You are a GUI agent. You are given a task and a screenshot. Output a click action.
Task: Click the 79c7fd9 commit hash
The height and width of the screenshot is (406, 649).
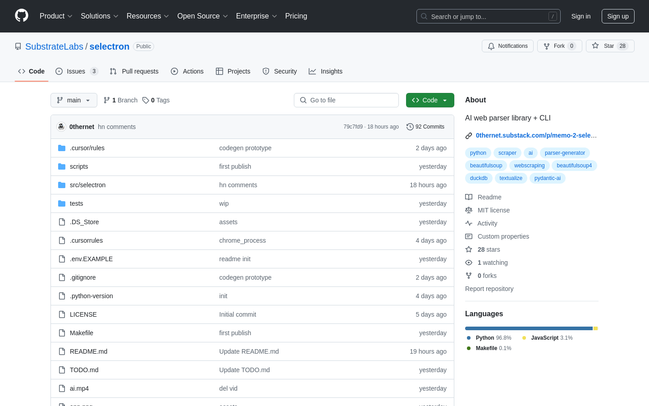click(x=353, y=127)
